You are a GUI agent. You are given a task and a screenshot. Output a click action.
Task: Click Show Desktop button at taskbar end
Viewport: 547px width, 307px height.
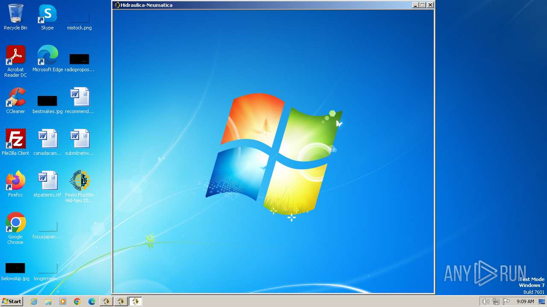click(x=542, y=301)
